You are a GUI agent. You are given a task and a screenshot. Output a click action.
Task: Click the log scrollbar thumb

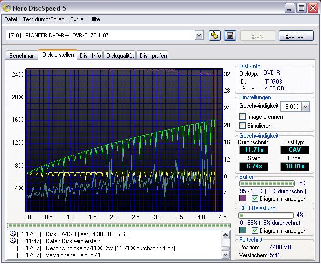(x=226, y=248)
